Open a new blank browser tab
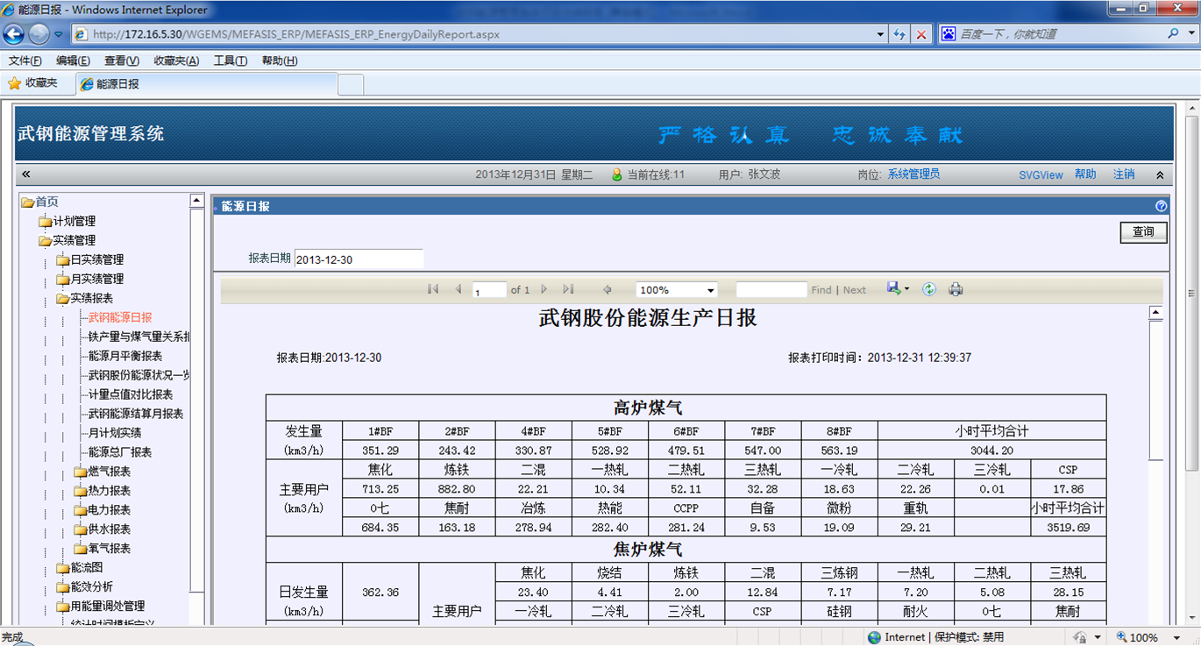The image size is (1201, 646). (x=351, y=84)
